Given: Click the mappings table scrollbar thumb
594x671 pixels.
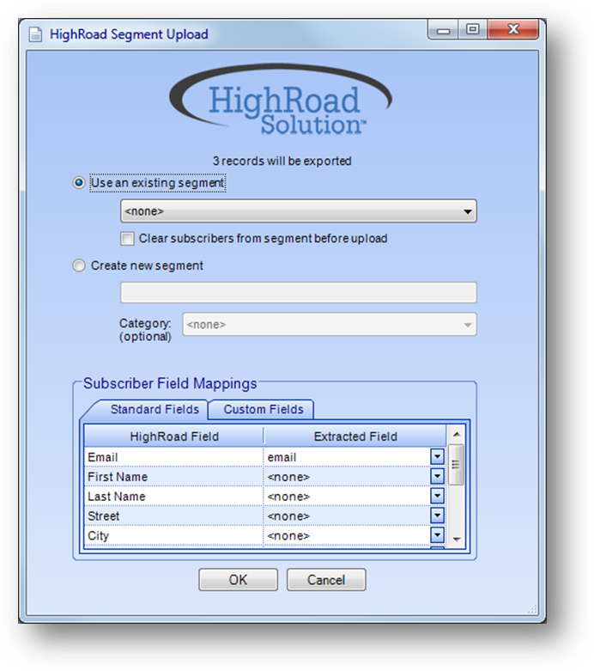Looking at the screenshot, I should (x=456, y=464).
